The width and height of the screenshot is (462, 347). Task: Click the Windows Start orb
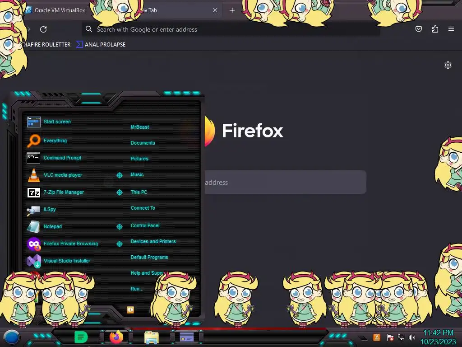click(11, 338)
